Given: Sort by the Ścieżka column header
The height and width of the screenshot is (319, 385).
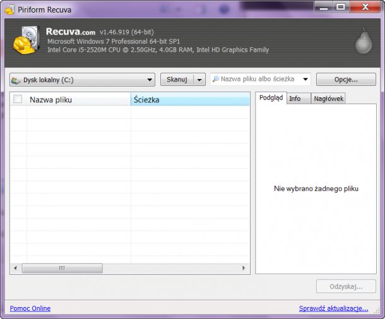Looking at the screenshot, I should coord(190,99).
